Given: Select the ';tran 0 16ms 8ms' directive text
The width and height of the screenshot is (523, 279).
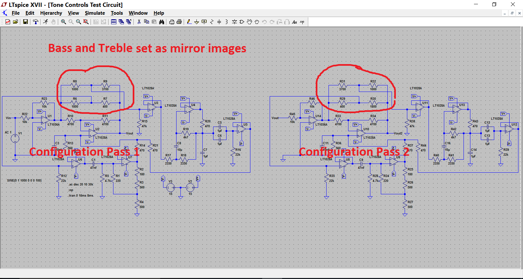Looking at the screenshot, I should pos(81,196).
